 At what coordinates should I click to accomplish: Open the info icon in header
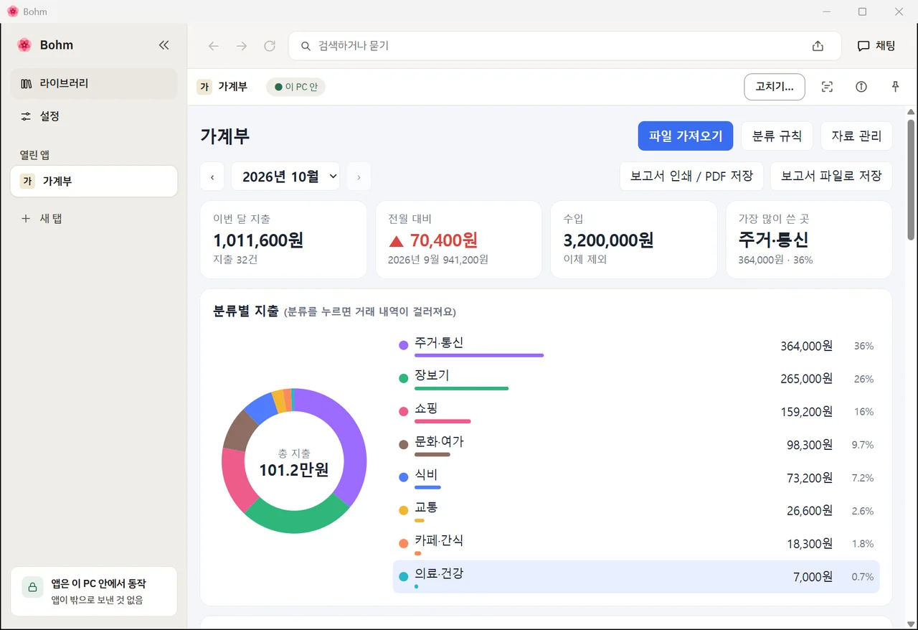(x=861, y=87)
